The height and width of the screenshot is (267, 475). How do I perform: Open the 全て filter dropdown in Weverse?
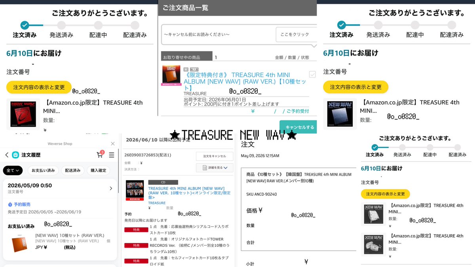coord(13,170)
